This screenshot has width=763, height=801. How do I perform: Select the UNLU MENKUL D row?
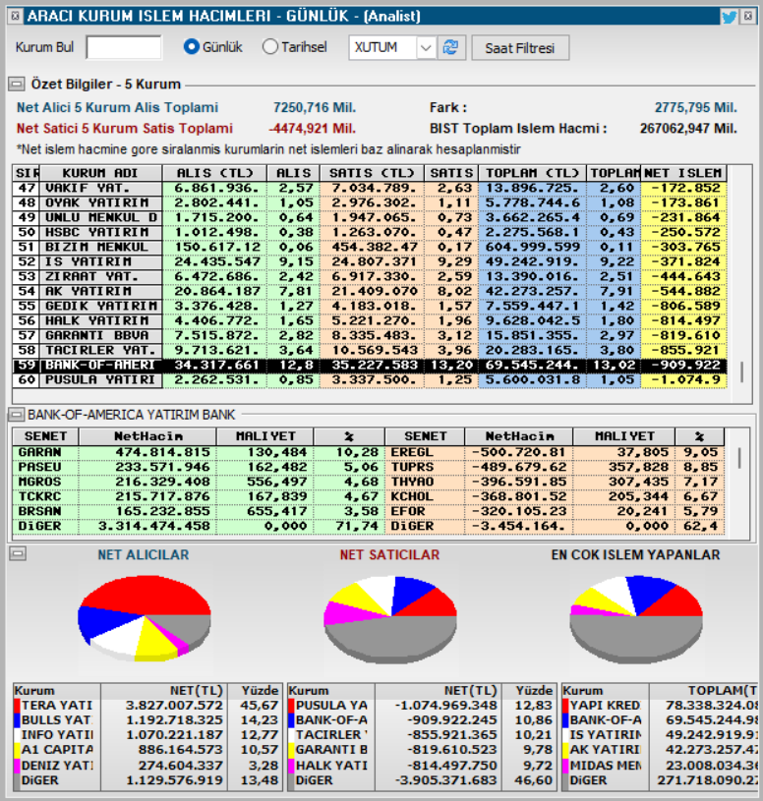pos(369,217)
